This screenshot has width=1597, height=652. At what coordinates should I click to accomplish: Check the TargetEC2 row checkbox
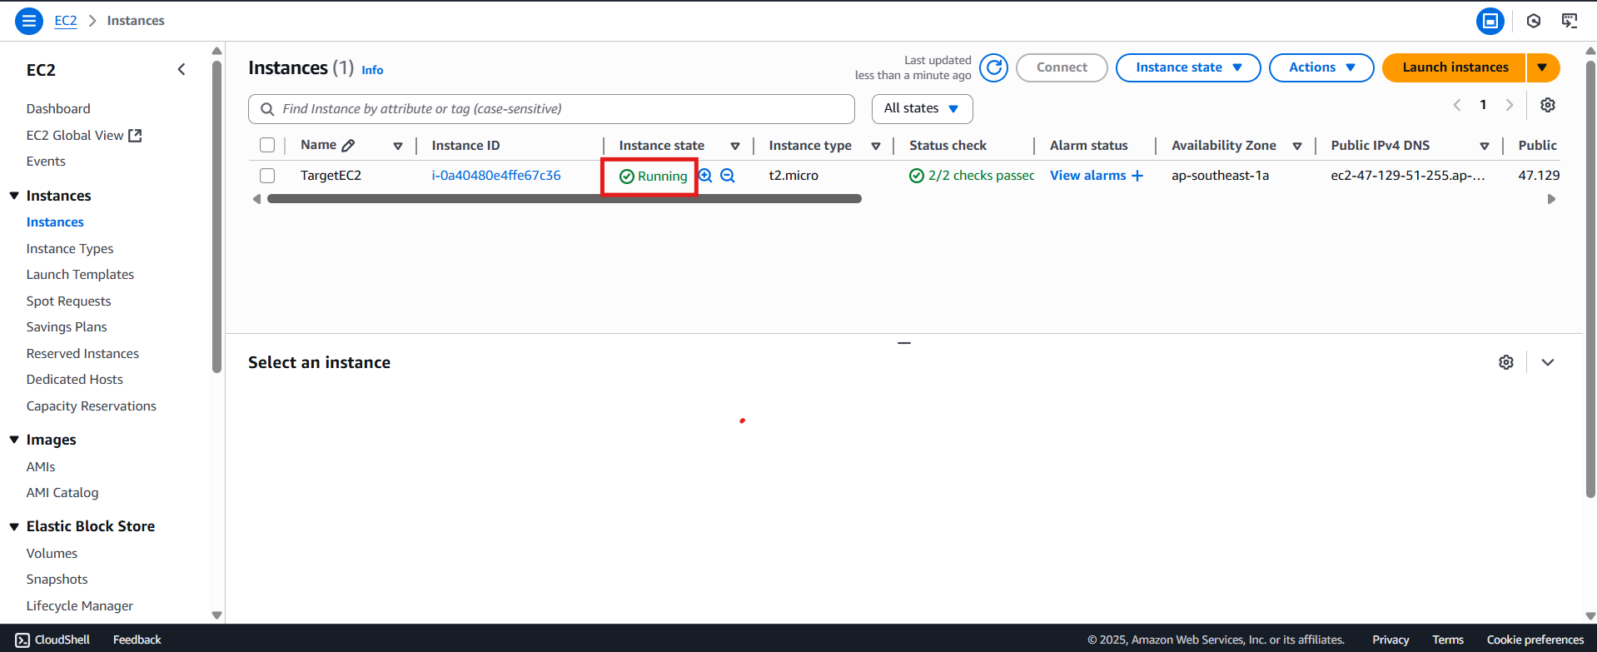[267, 176]
